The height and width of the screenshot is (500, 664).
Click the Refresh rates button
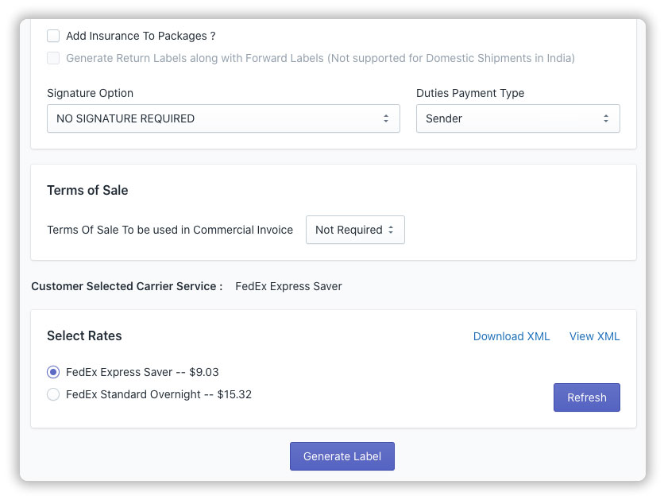[x=586, y=397]
